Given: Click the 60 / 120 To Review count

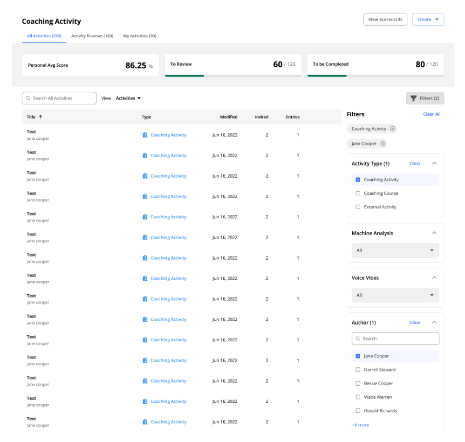Looking at the screenshot, I should (284, 64).
